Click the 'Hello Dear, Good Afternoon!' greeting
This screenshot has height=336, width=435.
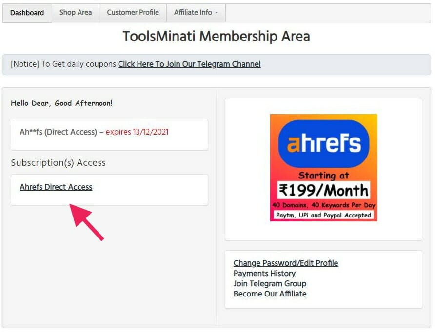pos(61,103)
